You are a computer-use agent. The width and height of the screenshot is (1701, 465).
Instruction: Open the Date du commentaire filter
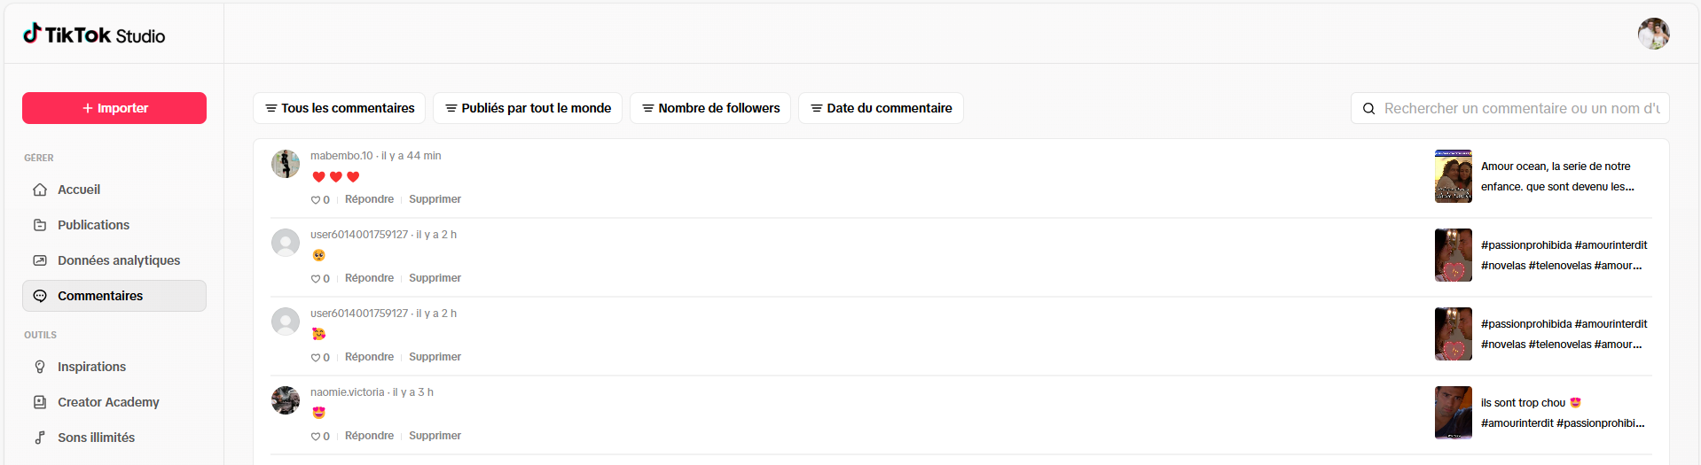tap(881, 108)
